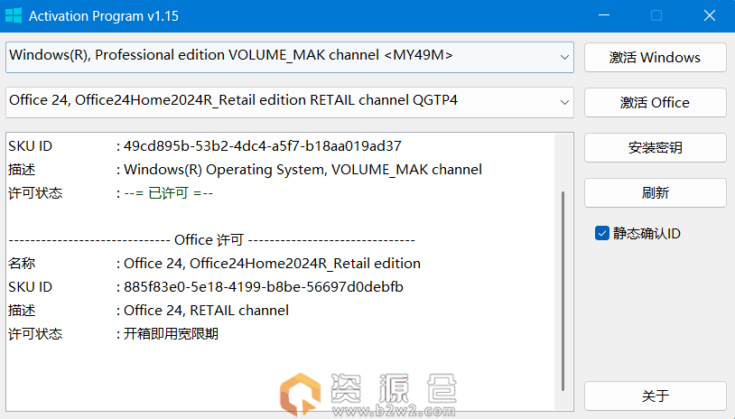Toggle the 静态确认ID checkbox

click(x=602, y=233)
